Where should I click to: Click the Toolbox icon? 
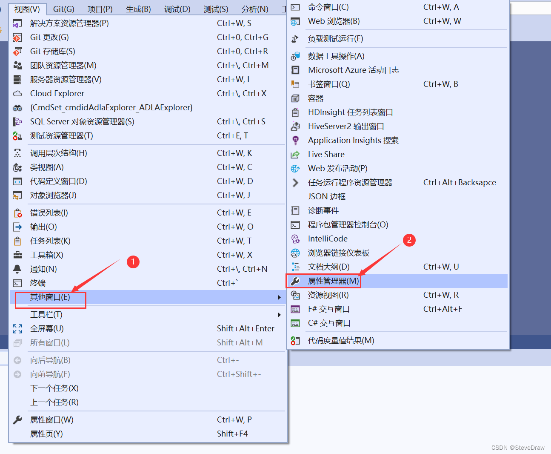(17, 255)
